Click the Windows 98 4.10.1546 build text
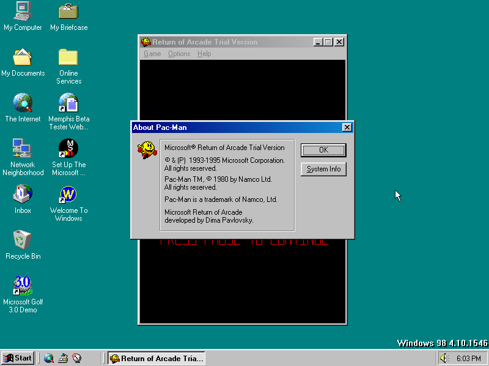489x366 pixels. click(442, 343)
